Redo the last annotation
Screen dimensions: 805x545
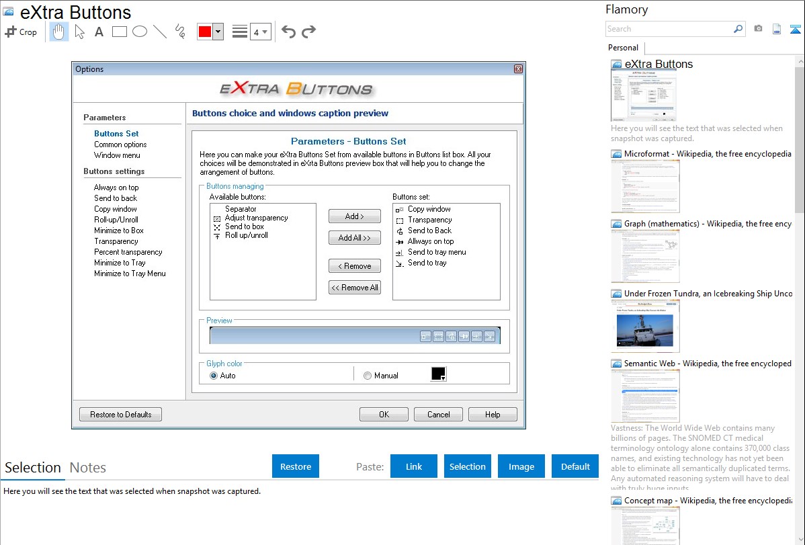[x=308, y=32]
